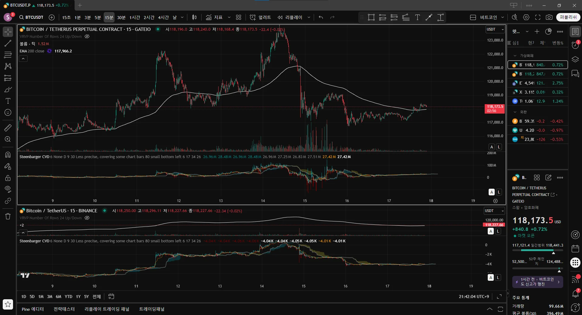Screen dimensions: 582x315
Task: Click the drawing link icon in sidebar
Action: tap(8, 201)
